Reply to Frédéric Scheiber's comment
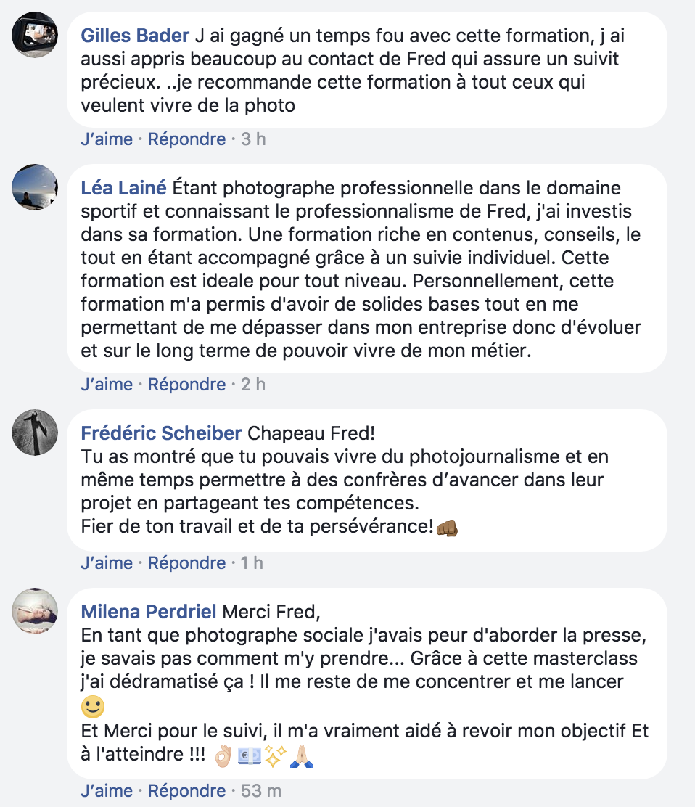 [x=187, y=562]
